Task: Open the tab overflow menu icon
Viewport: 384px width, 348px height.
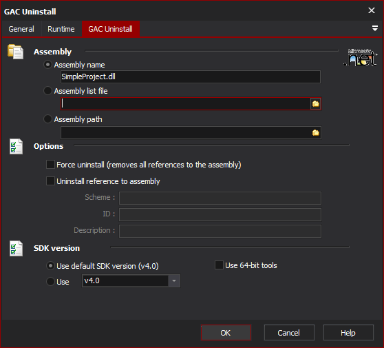Action: [374, 28]
